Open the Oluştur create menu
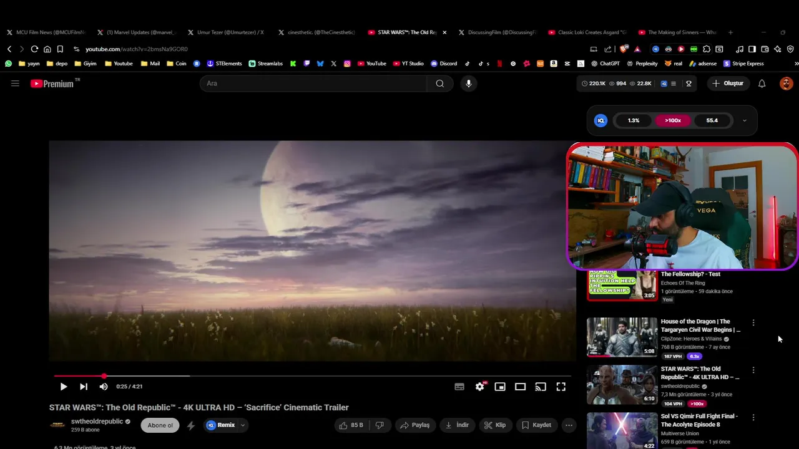The height and width of the screenshot is (449, 799). (728, 84)
